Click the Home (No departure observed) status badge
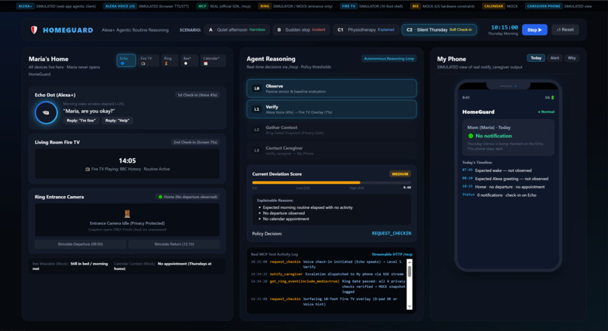Screen dimensions: 608x331 tap(188, 197)
